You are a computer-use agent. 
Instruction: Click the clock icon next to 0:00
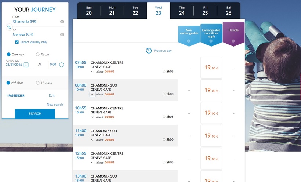tap(62, 65)
